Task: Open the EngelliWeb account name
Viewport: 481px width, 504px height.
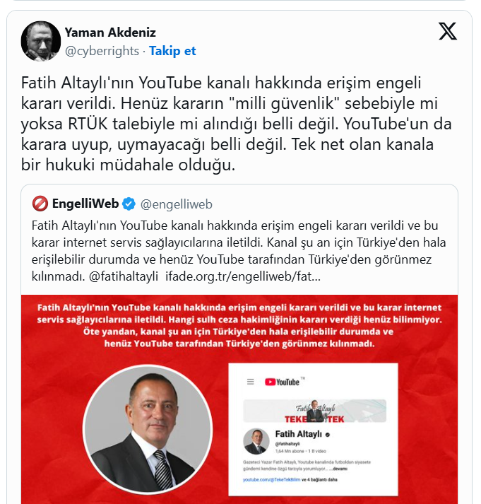Action: (85, 204)
